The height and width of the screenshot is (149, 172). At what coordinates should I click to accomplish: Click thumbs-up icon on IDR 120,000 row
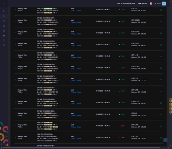pos(161,21)
